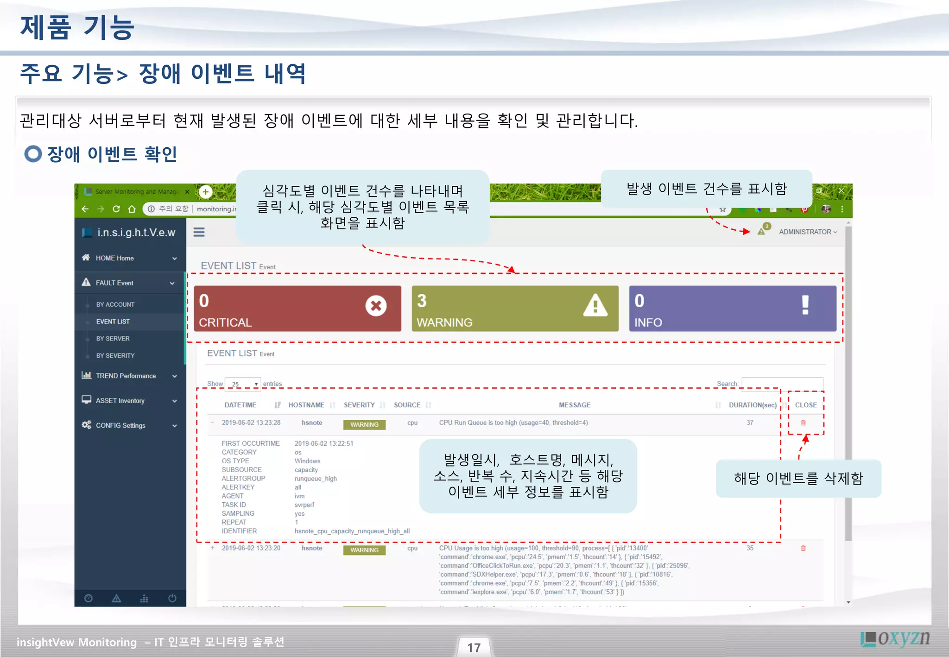Select BY SERVER in the sidebar
This screenshot has height=657, width=949.
113,339
